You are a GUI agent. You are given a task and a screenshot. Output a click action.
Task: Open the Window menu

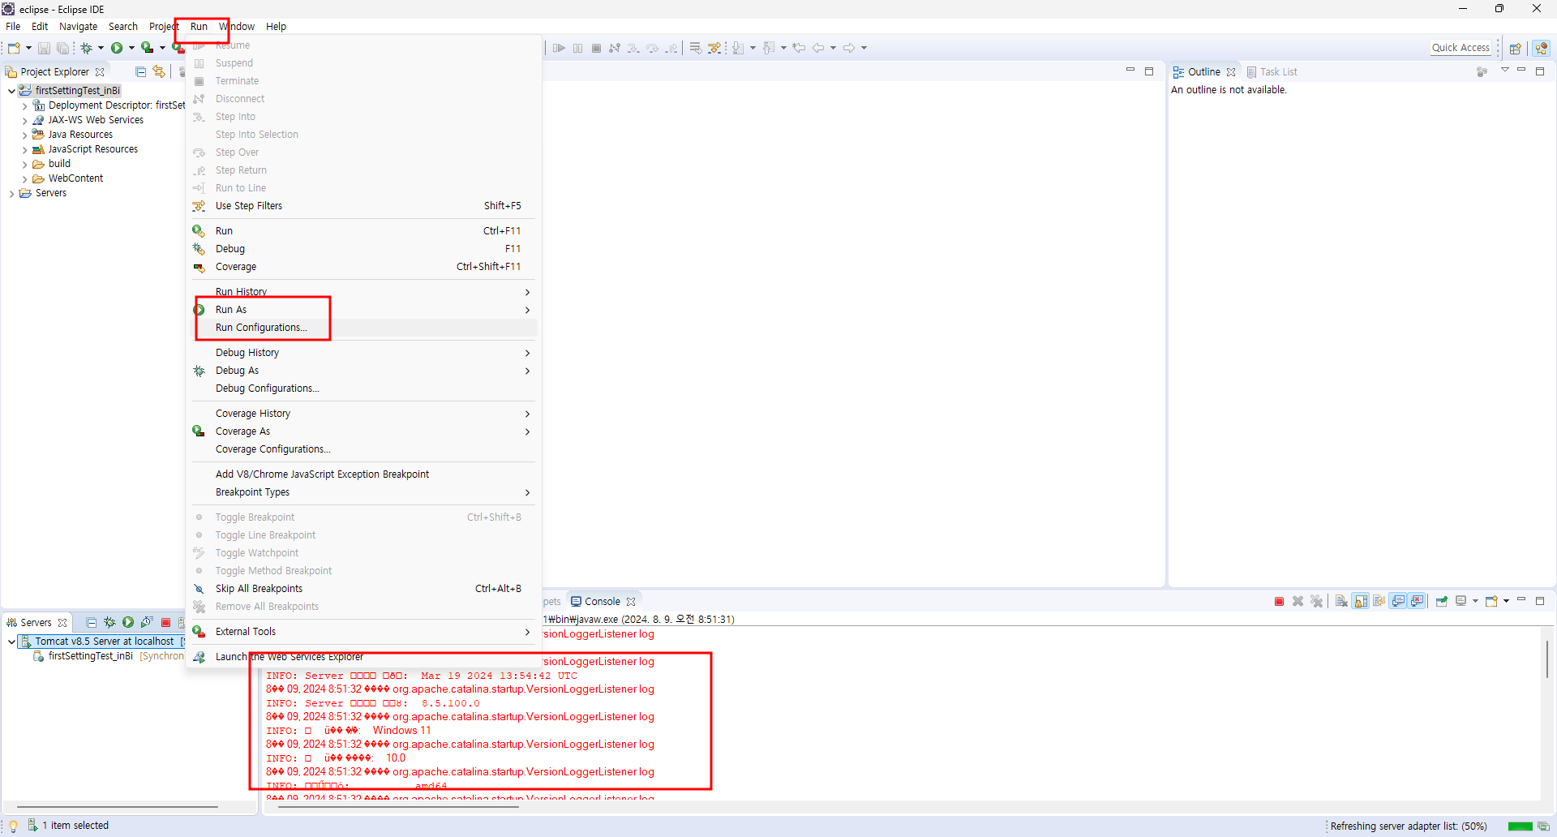[237, 27]
